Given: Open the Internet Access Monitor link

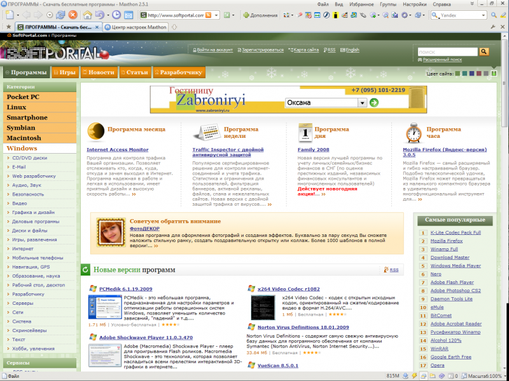Looking at the screenshot, I should [117, 150].
